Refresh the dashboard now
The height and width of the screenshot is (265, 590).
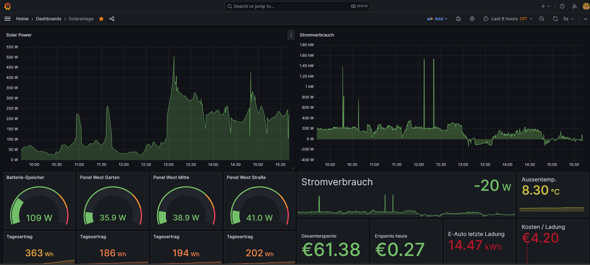555,19
